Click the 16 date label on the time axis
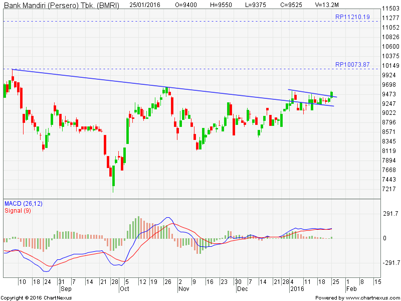This screenshot has height=301, width=401. pos(210,282)
